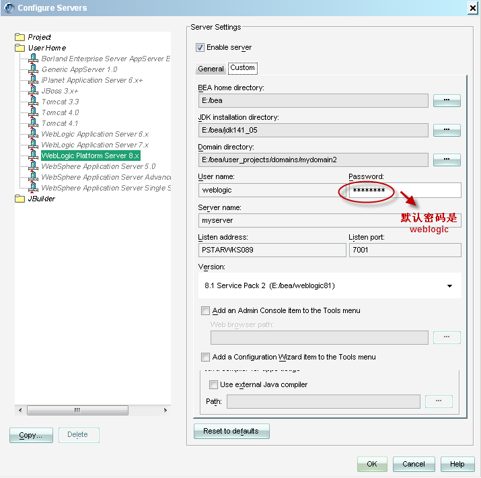Image resolution: width=481 pixels, height=478 pixels.
Task: Click the Project folder icon
Action: 20,37
